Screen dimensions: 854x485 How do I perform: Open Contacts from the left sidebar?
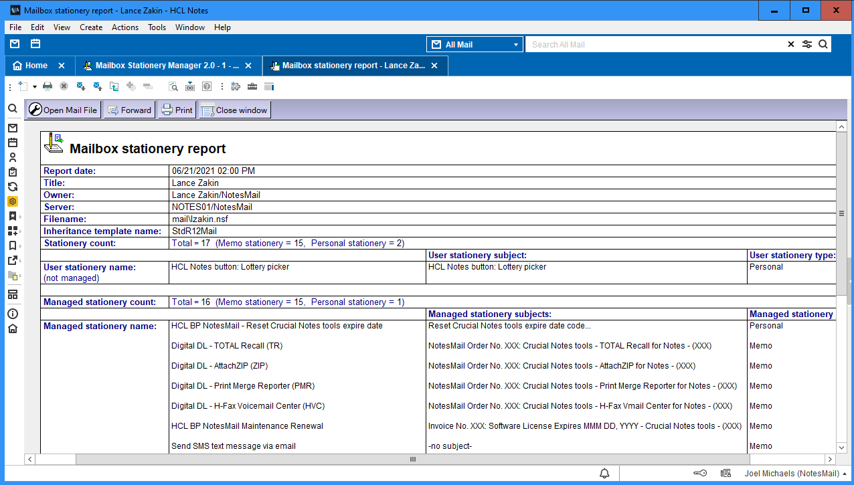pyautogui.click(x=13, y=157)
